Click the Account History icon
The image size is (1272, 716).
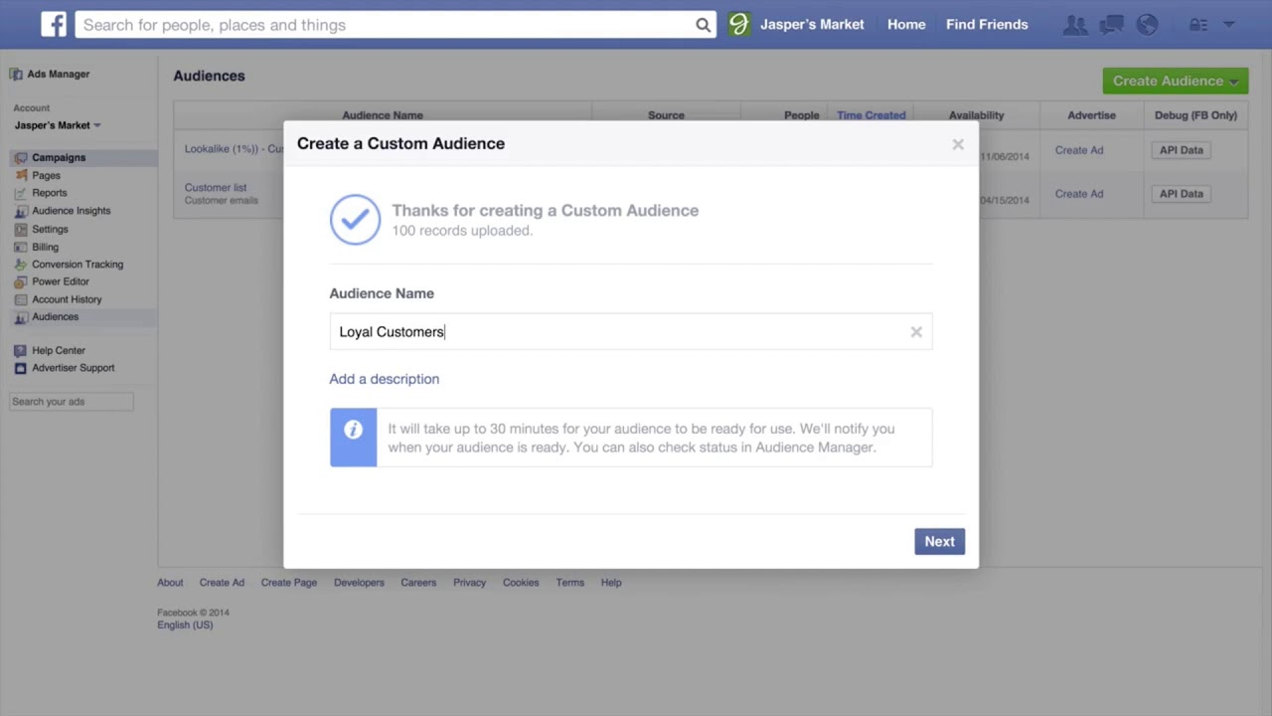pos(21,299)
